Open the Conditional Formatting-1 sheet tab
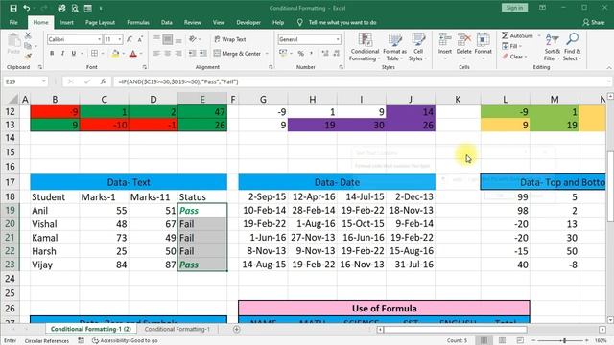 177,330
